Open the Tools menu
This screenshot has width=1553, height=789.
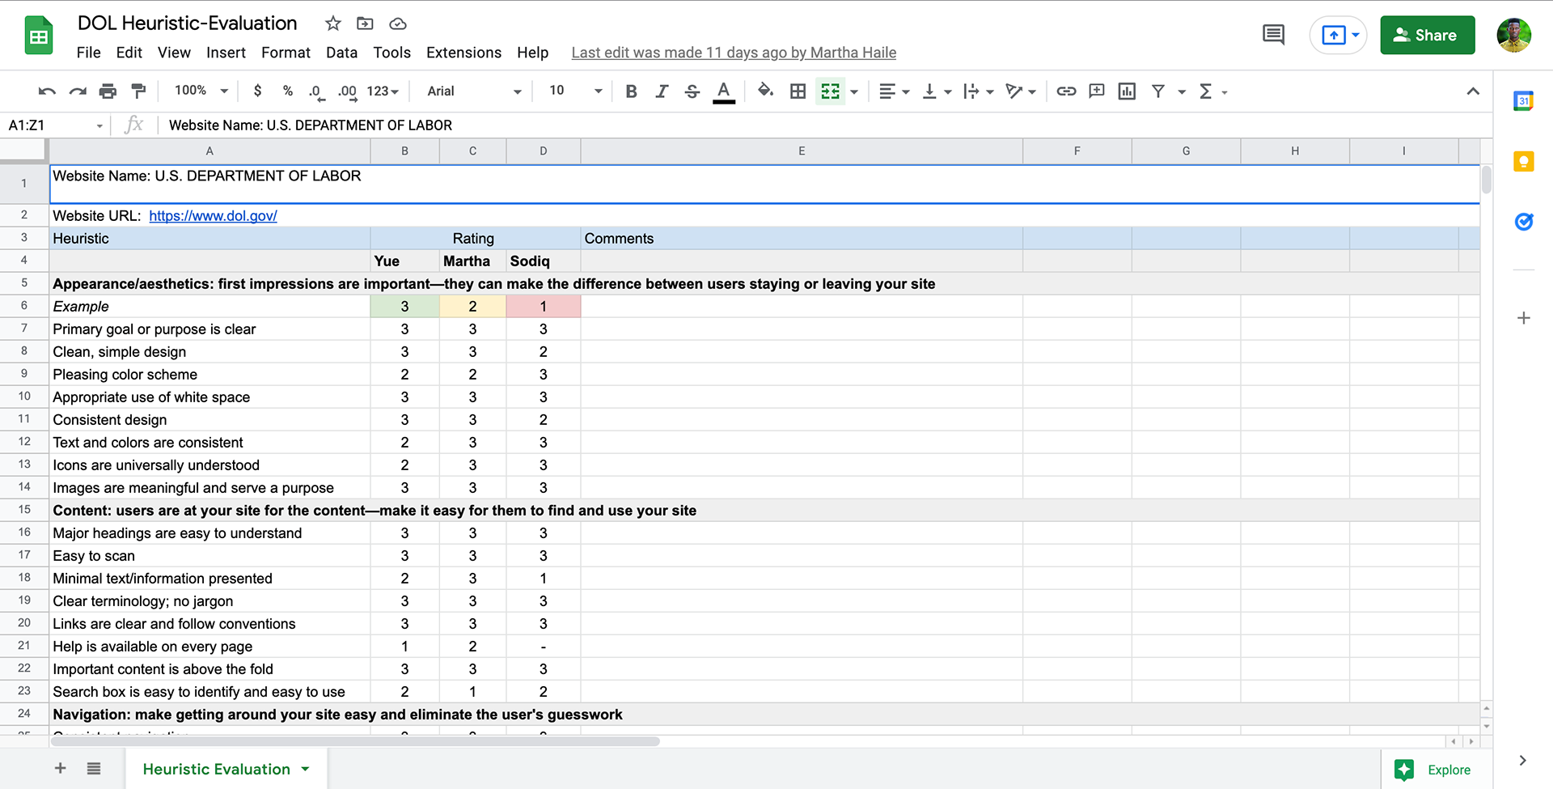(391, 53)
